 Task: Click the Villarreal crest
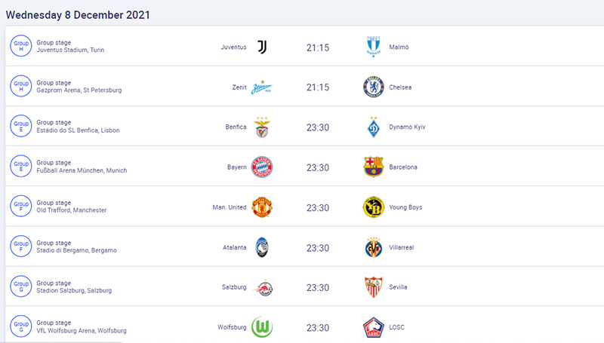click(x=373, y=247)
